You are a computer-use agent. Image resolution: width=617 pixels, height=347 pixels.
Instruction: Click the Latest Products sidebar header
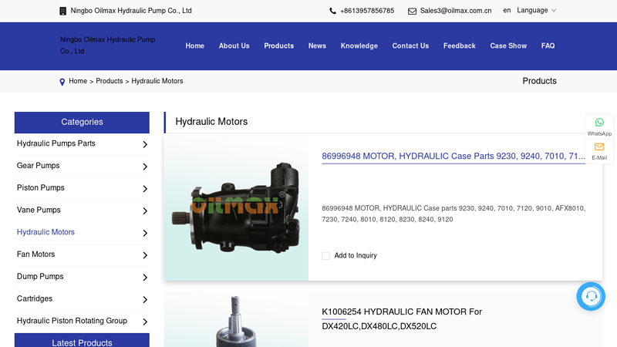(x=82, y=341)
